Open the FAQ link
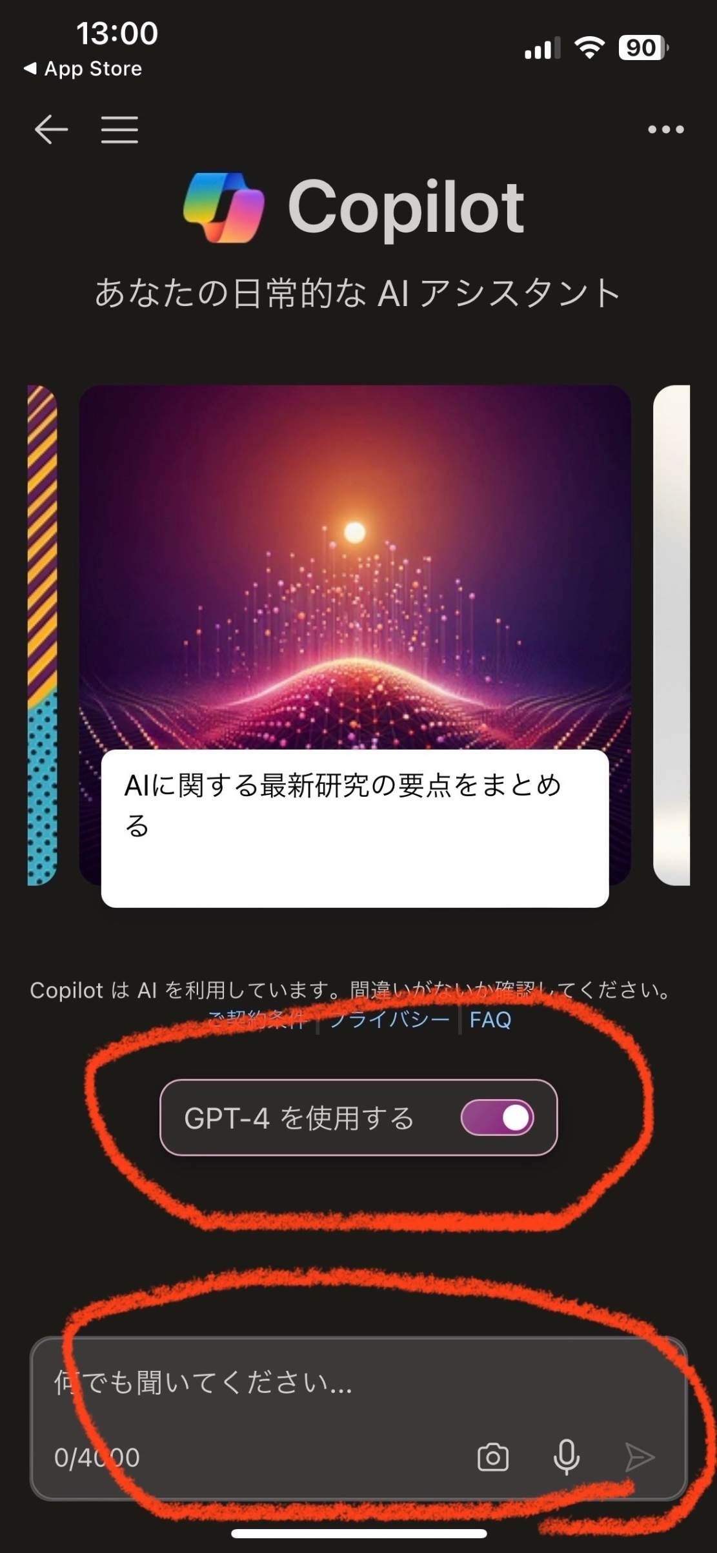 click(x=490, y=1020)
